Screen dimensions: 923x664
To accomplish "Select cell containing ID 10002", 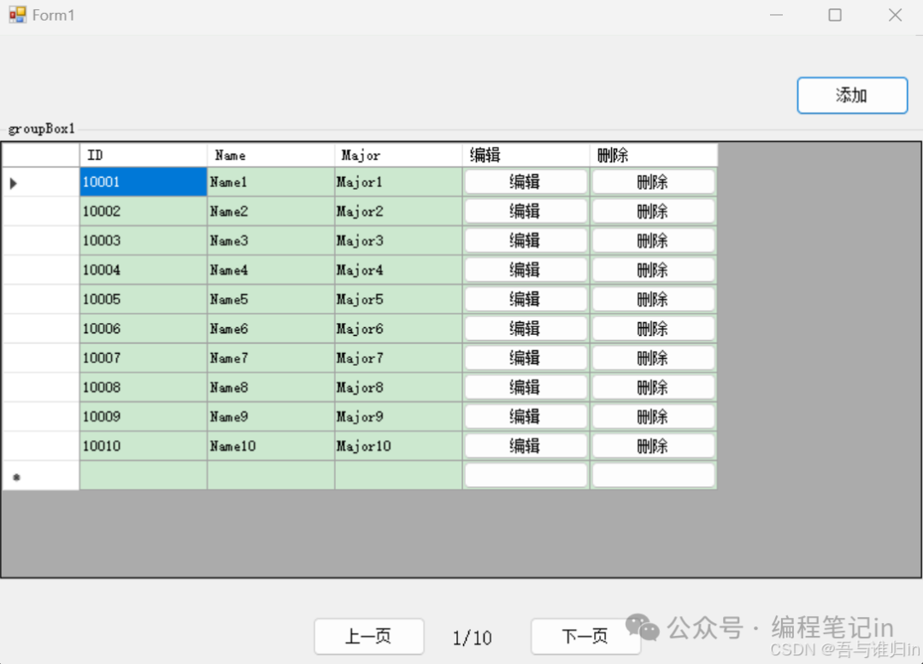I will click(x=143, y=211).
